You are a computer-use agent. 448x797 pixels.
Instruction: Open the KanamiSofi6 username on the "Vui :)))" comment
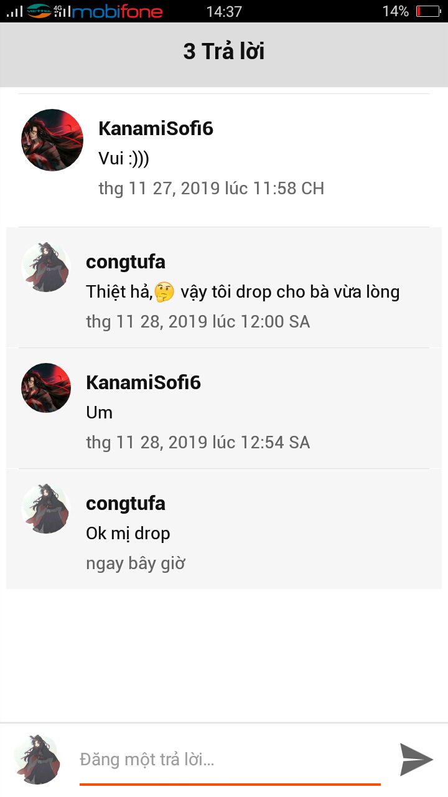click(x=156, y=128)
